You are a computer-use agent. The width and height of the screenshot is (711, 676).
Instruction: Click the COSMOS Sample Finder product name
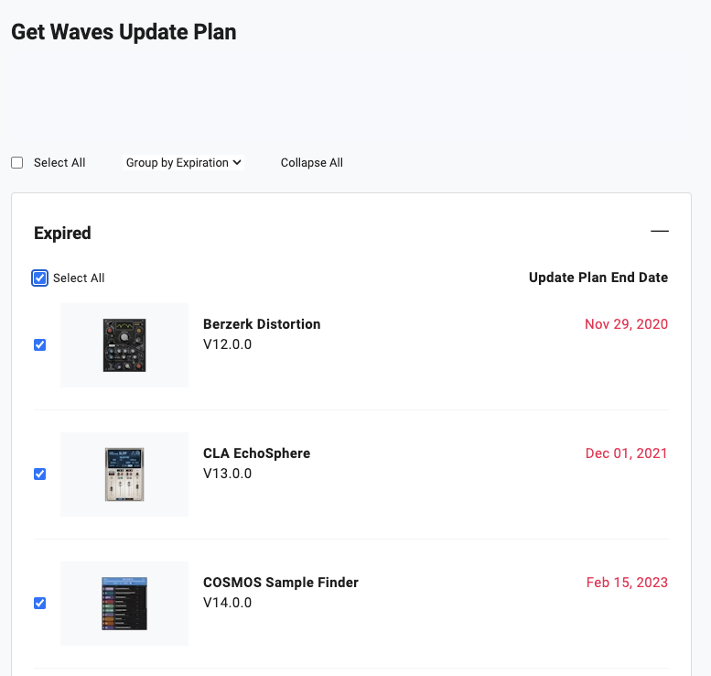[281, 583]
